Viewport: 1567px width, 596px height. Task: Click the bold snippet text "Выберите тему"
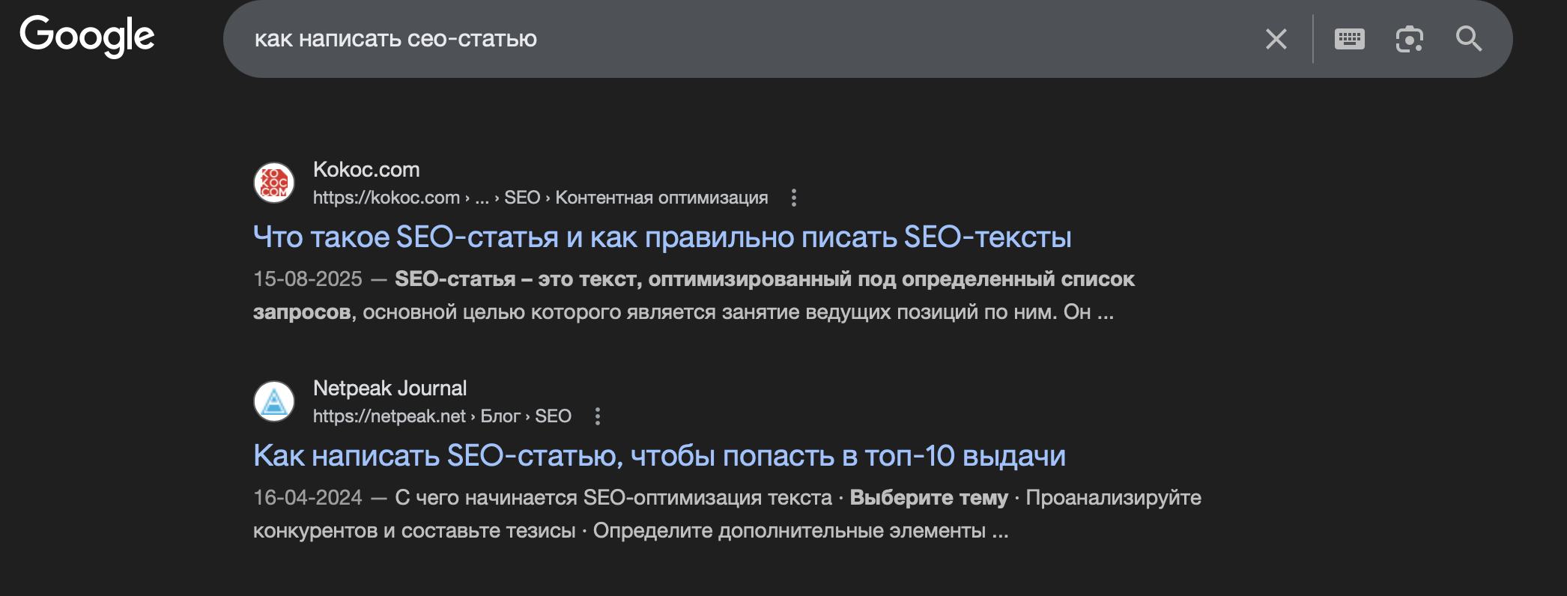929,498
